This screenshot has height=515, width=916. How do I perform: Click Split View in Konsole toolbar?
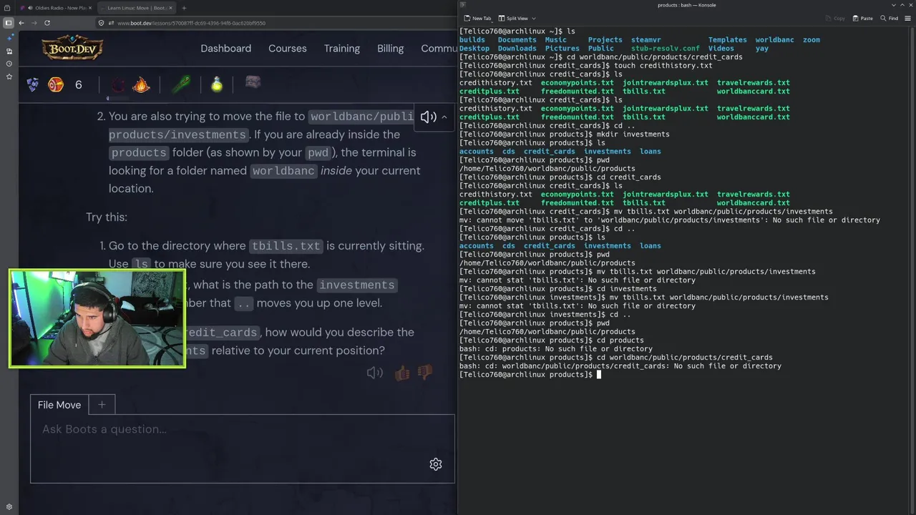[513, 18]
